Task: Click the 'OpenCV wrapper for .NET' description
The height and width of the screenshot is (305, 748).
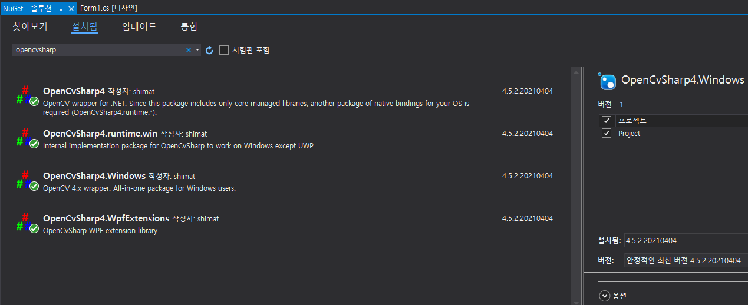Action: click(256, 108)
